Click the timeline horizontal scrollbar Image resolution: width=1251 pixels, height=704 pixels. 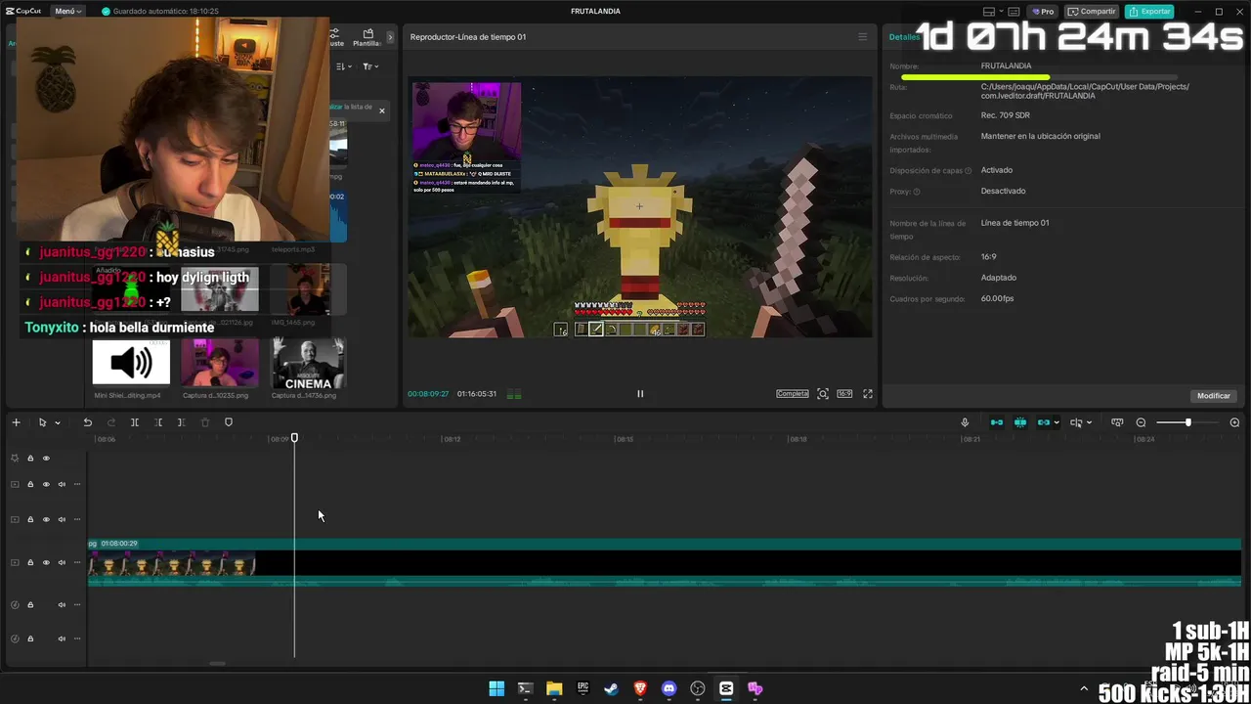pyautogui.click(x=217, y=664)
